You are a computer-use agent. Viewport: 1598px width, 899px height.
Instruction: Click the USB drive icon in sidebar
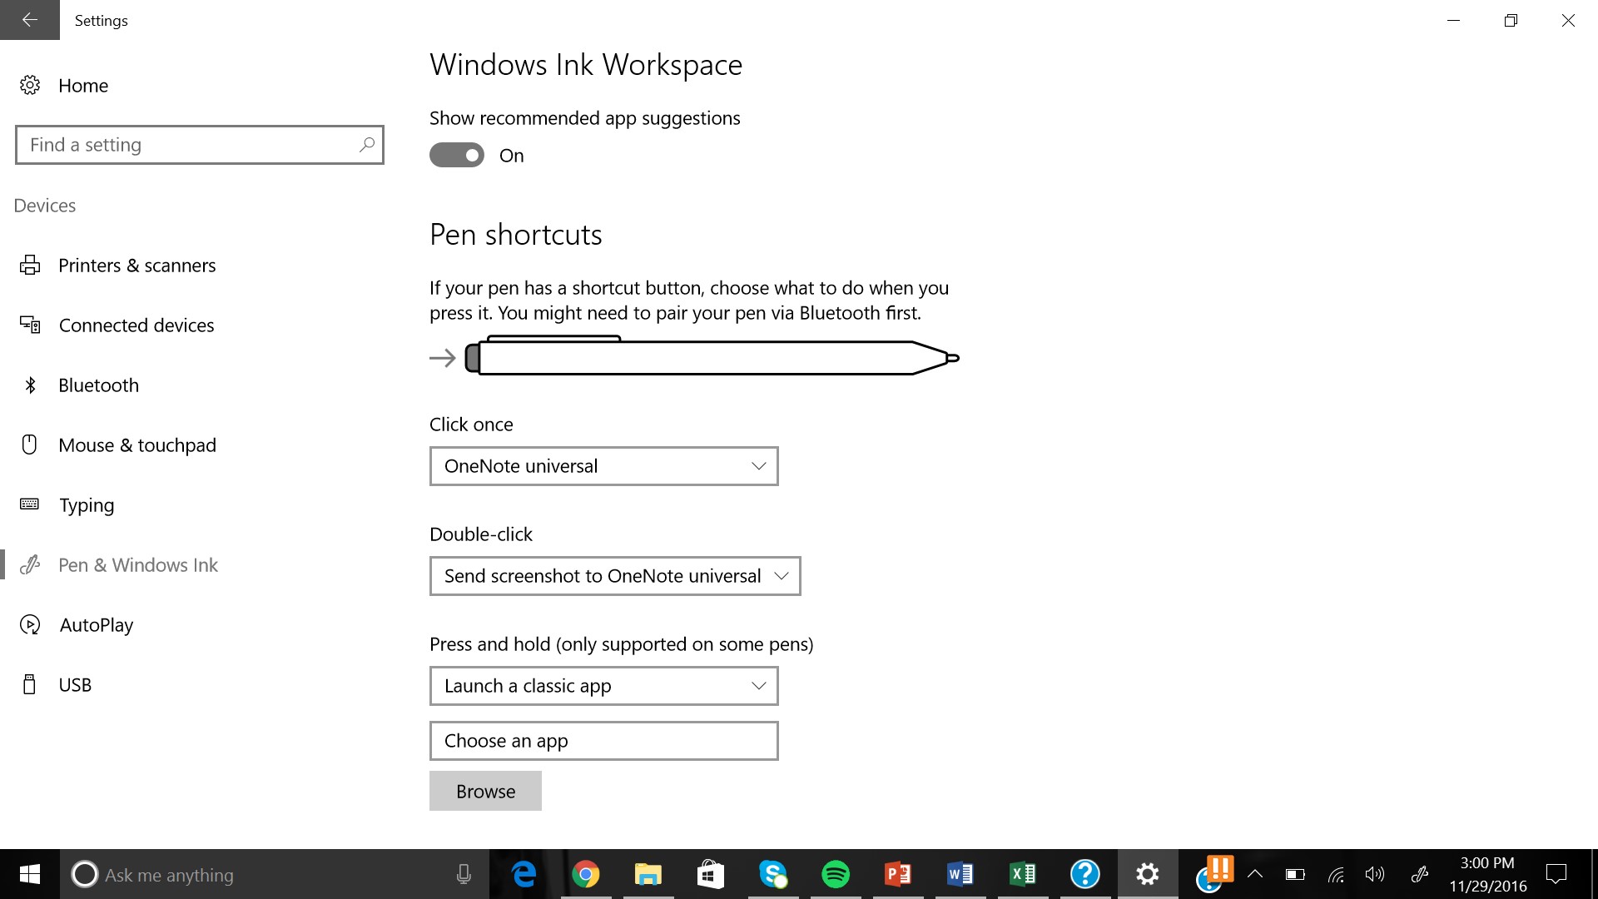point(30,684)
